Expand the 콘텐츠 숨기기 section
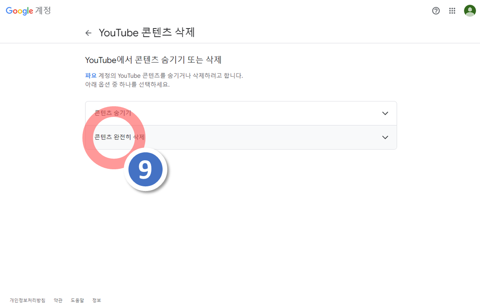The height and width of the screenshot is (304, 480). tap(241, 113)
